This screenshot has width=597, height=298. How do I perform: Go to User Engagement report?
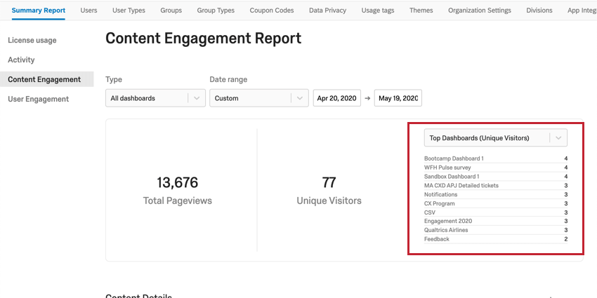coord(38,99)
